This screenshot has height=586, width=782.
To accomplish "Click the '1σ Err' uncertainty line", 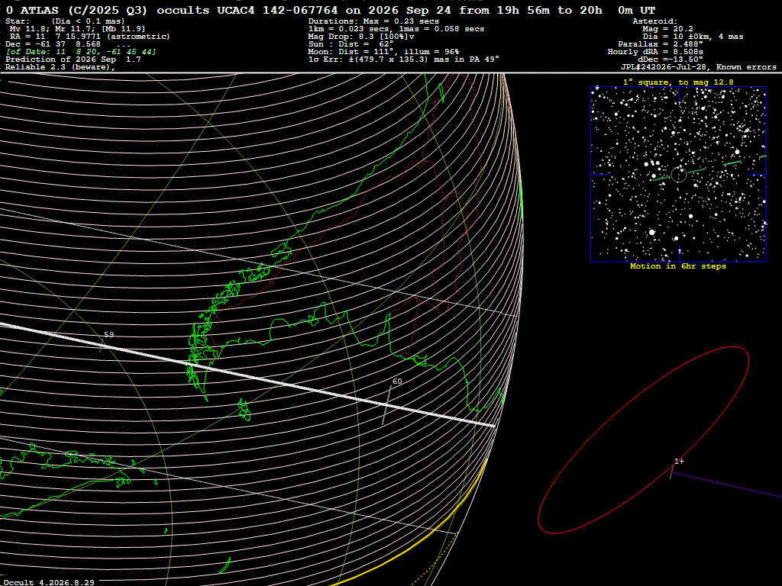I will click(403, 60).
